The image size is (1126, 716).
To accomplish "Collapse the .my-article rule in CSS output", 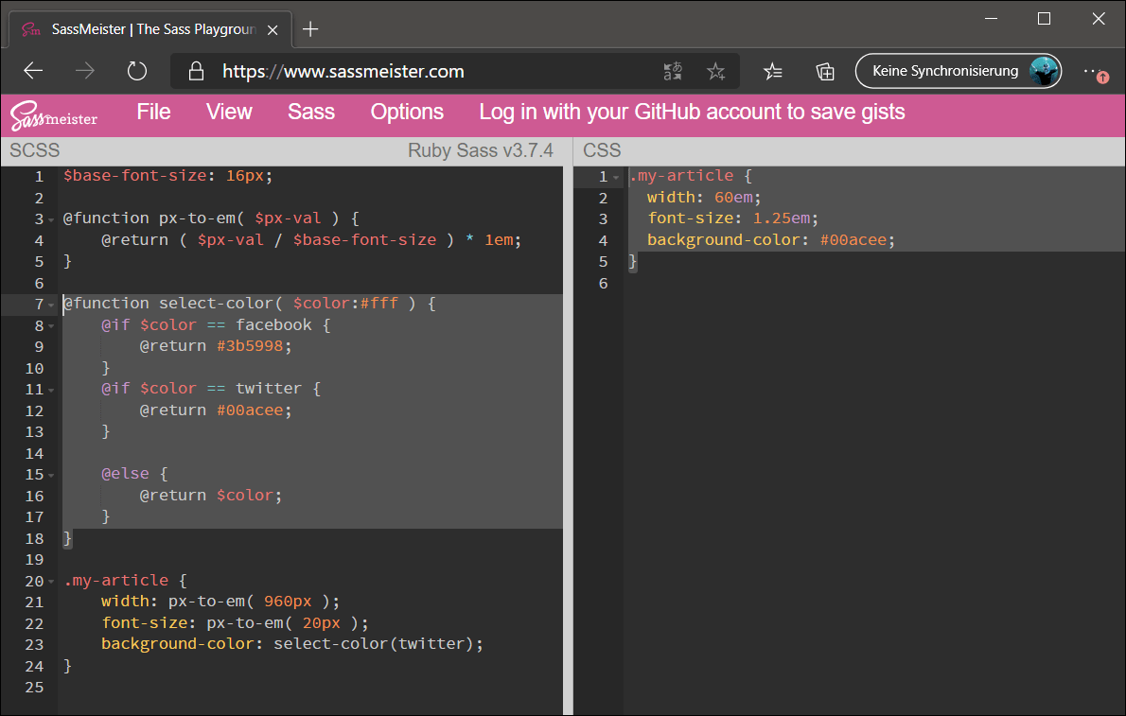I will click(615, 176).
